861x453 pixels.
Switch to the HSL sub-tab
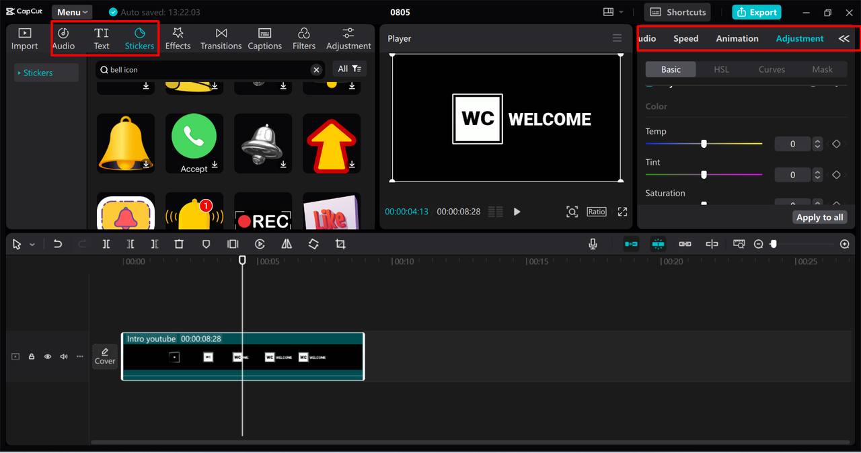click(x=721, y=69)
